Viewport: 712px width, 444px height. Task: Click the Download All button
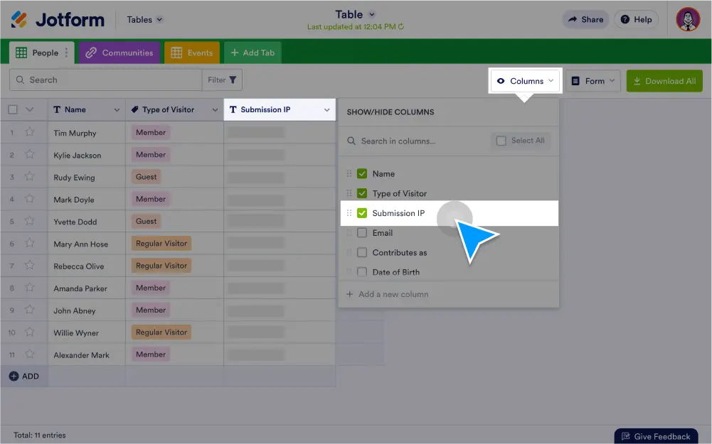pyautogui.click(x=664, y=81)
